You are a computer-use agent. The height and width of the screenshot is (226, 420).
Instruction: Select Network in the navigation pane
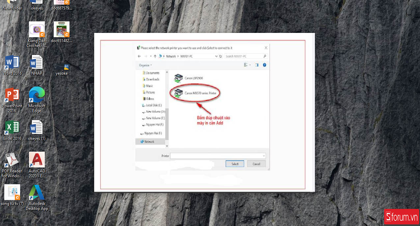tap(149, 142)
